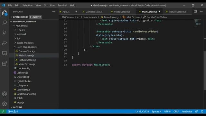Open the .gitignore file
This screenshot has width=206, height=116.
23,85
